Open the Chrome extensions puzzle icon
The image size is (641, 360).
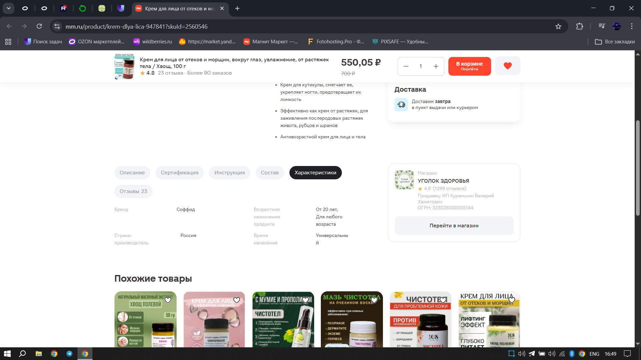click(x=580, y=26)
